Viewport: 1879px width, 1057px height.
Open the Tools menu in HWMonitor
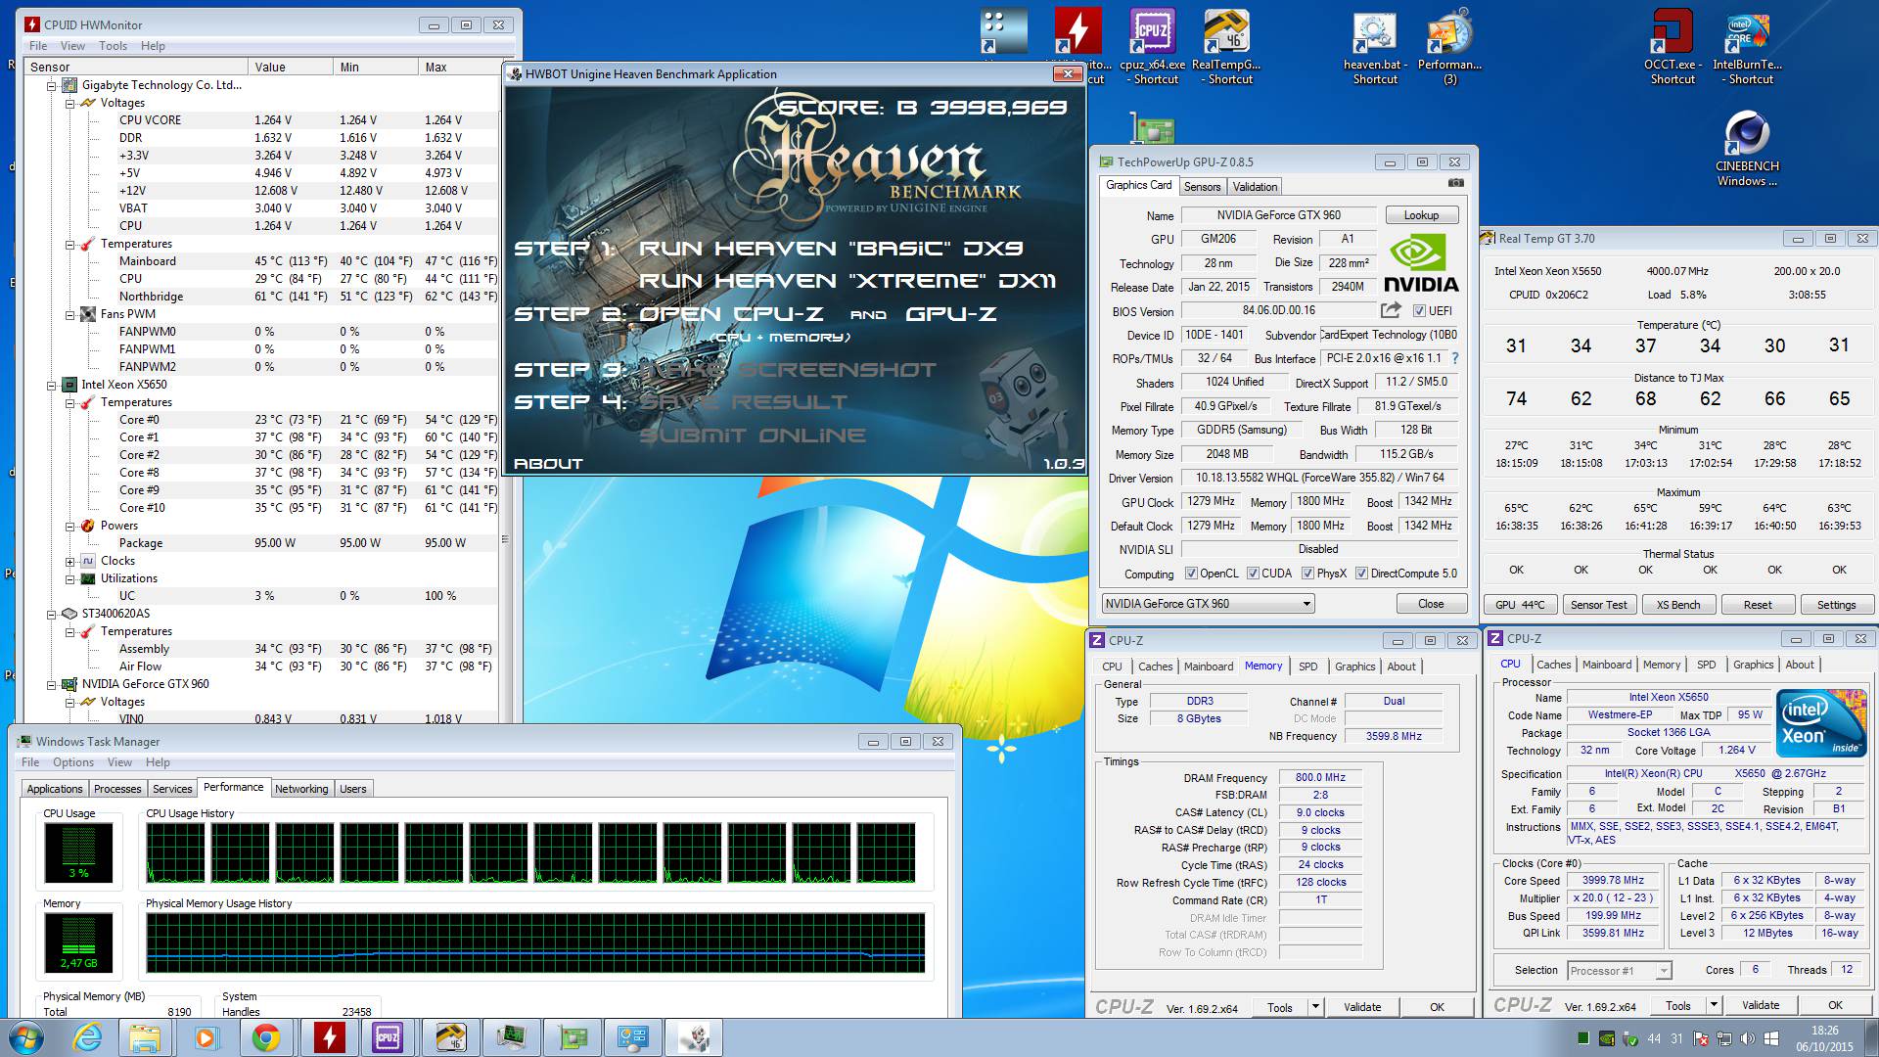(x=113, y=46)
